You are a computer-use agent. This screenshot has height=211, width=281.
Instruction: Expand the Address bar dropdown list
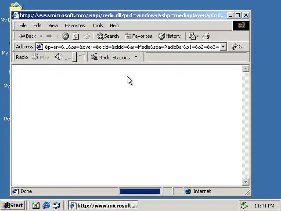click(223, 47)
